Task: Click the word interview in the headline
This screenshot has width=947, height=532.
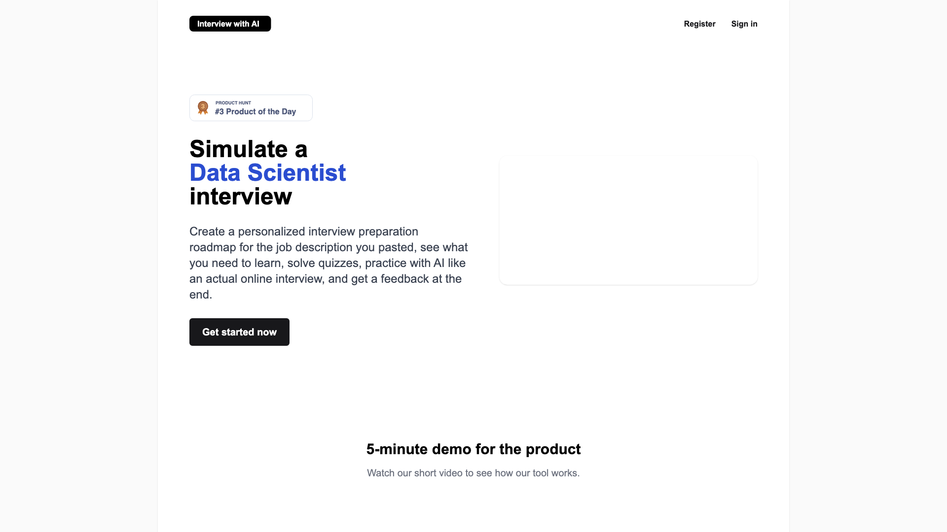Action: point(241,196)
